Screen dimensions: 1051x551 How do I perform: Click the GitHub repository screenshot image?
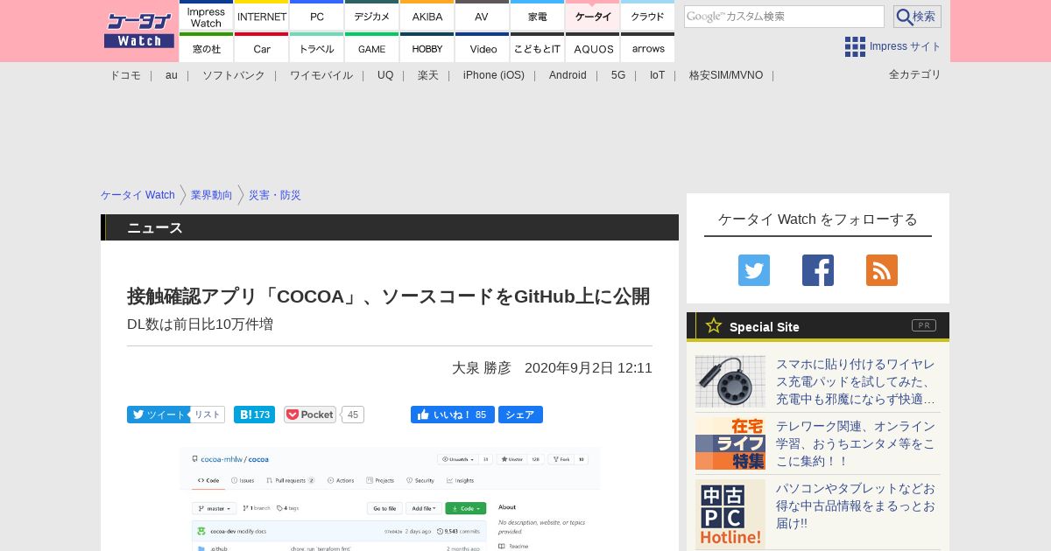[x=390, y=499]
